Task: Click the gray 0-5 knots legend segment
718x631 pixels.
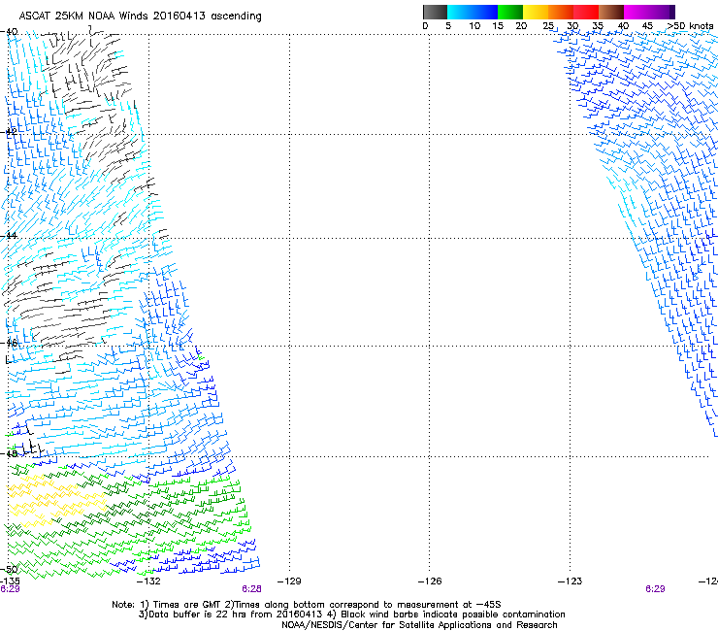Action: (435, 12)
